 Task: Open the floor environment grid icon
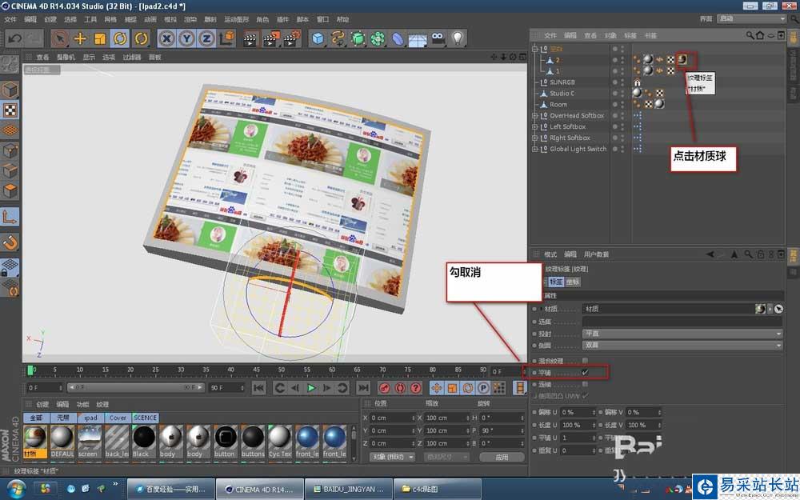(418, 38)
